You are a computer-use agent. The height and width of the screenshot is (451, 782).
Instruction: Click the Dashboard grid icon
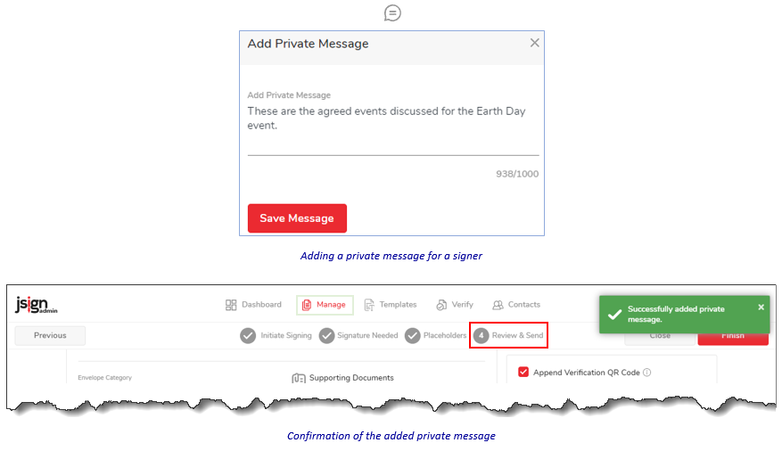[x=231, y=305]
